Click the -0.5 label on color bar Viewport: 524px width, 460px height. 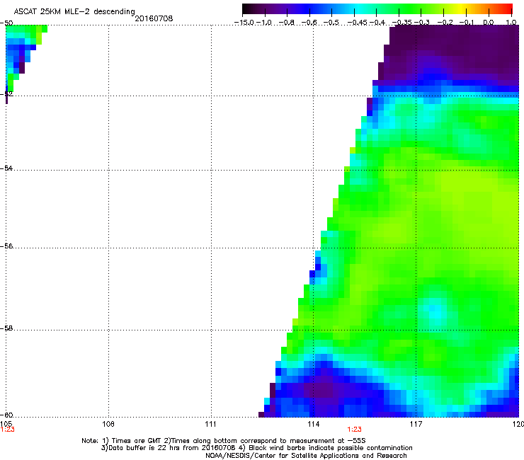tap(331, 23)
